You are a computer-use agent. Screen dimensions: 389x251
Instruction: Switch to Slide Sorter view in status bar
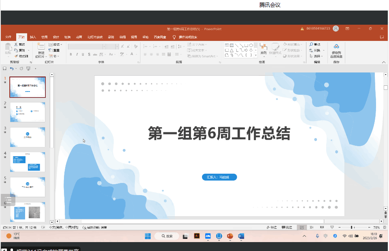311,228
